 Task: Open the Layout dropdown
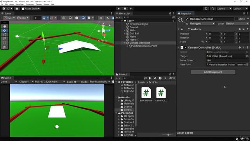(x=241, y=9)
